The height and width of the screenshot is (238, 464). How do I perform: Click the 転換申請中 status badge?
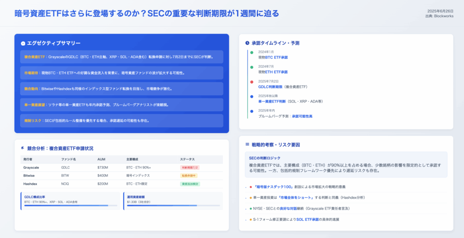pos(189,176)
